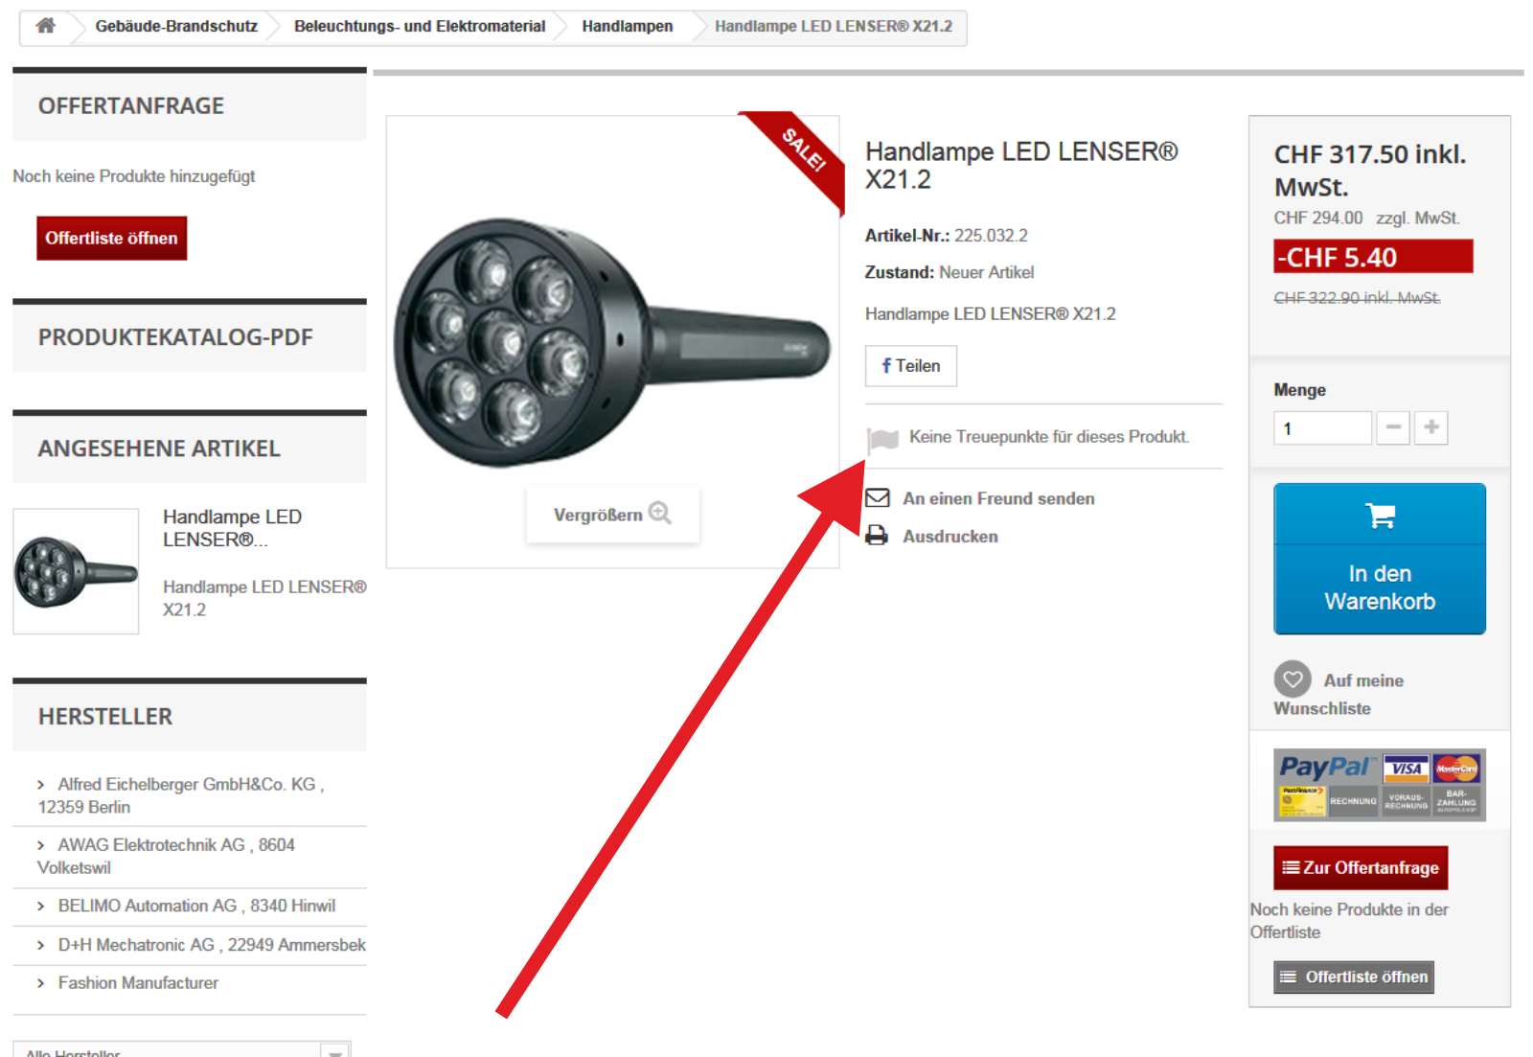Go to the home icon in breadcrumb
Viewport: 1533px width, 1057px height.
pyautogui.click(x=45, y=26)
